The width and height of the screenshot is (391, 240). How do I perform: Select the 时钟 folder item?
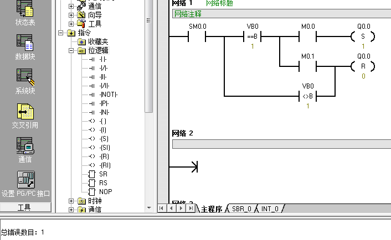click(x=95, y=201)
